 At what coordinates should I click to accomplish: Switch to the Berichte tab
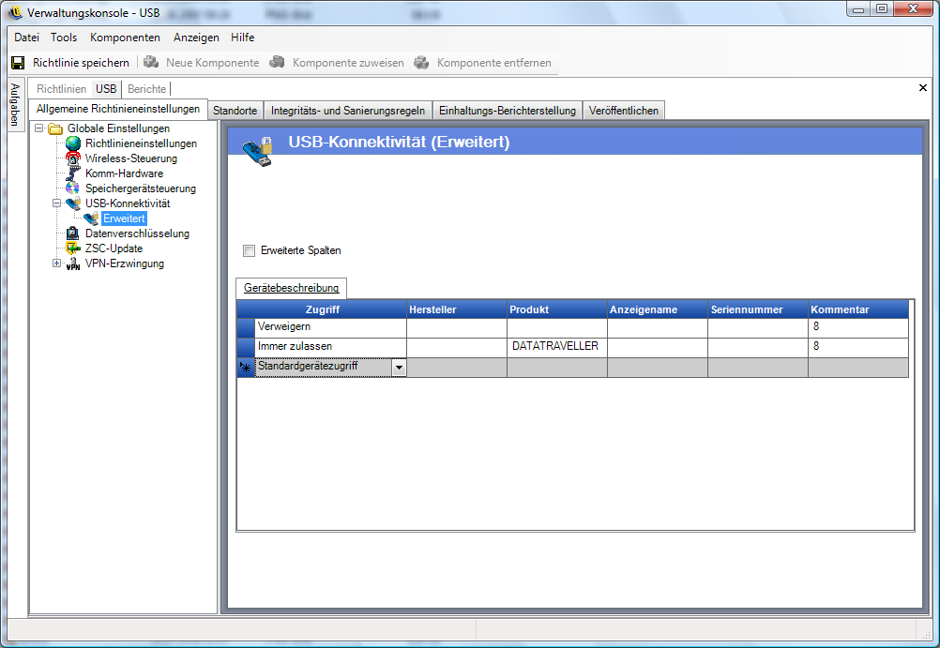click(147, 89)
